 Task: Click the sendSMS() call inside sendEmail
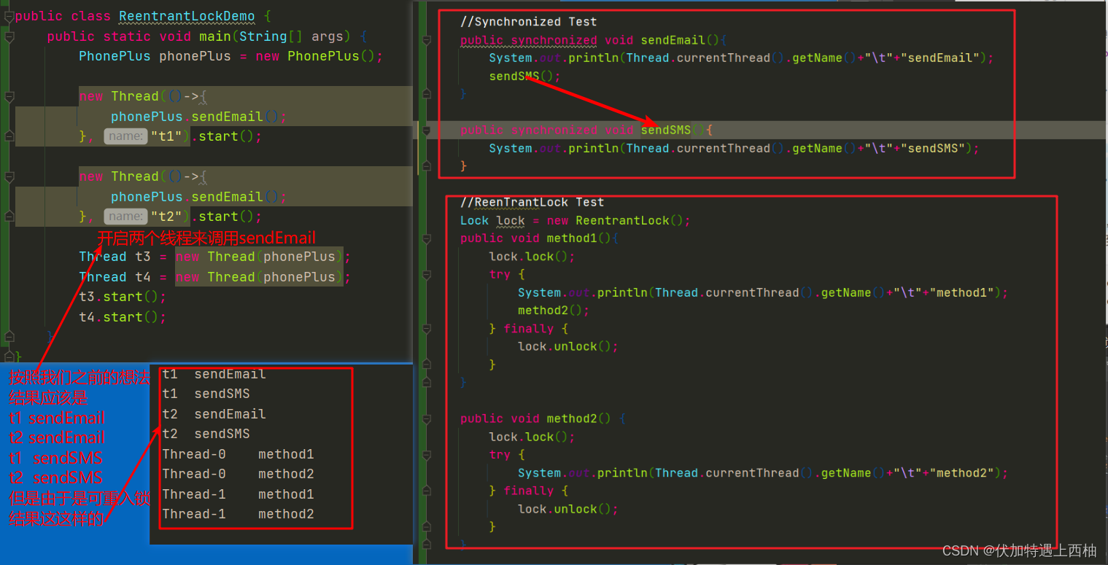(525, 76)
